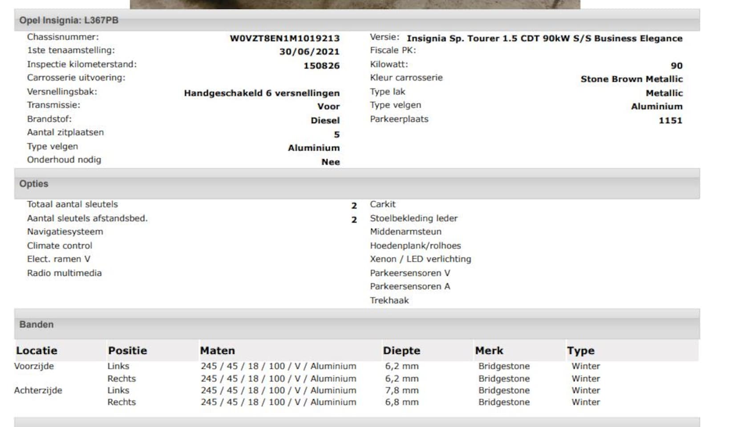
Task: Click the "Achterzijde" location label
Action: 38,390
